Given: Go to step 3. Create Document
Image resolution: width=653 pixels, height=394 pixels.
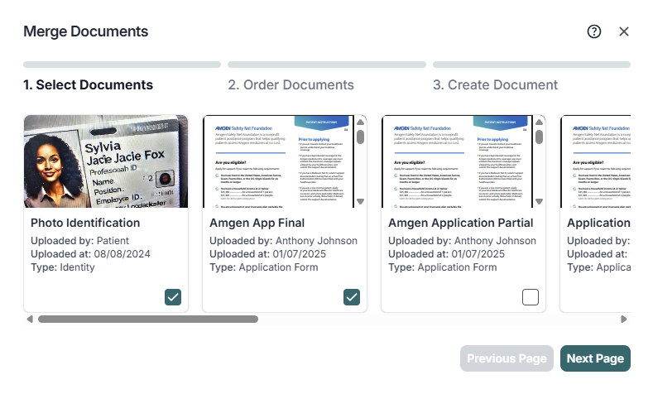Looking at the screenshot, I should pos(495,84).
